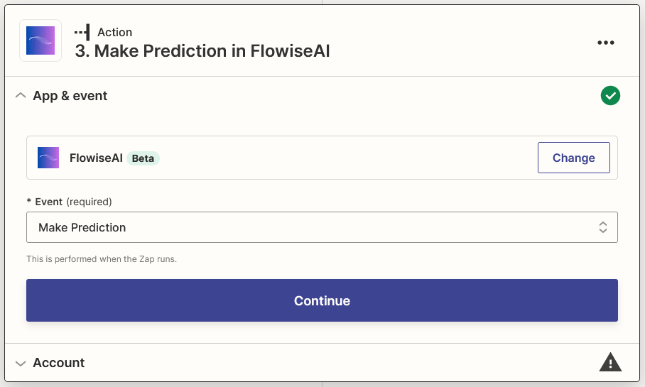Open the Make Prediction event dropdown

[x=322, y=227]
